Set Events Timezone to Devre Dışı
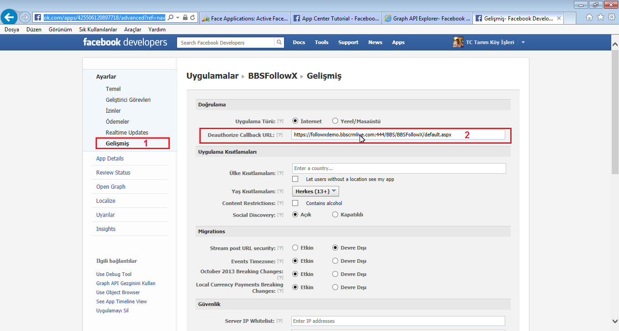 coord(335,261)
